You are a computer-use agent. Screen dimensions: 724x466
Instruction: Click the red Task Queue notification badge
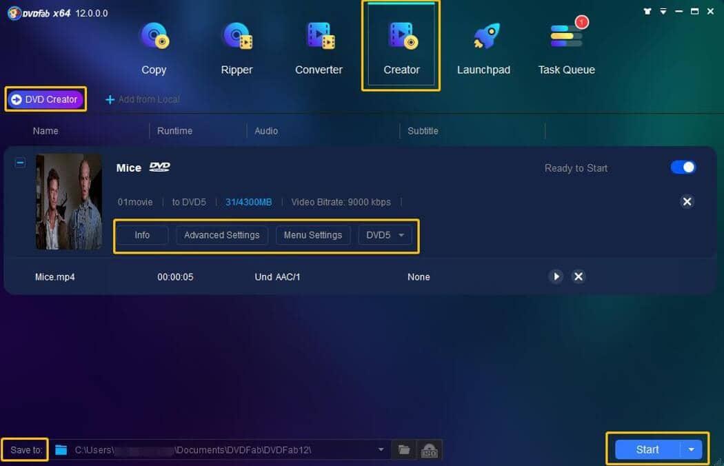581,22
